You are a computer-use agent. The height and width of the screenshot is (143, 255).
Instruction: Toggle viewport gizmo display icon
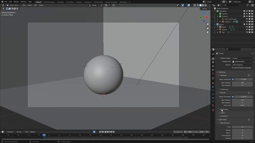click(183, 5)
